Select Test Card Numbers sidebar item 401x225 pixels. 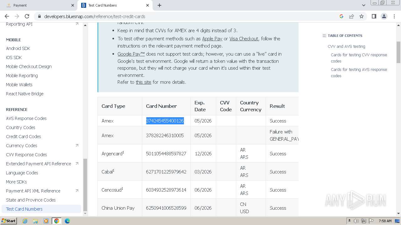tap(41, 209)
